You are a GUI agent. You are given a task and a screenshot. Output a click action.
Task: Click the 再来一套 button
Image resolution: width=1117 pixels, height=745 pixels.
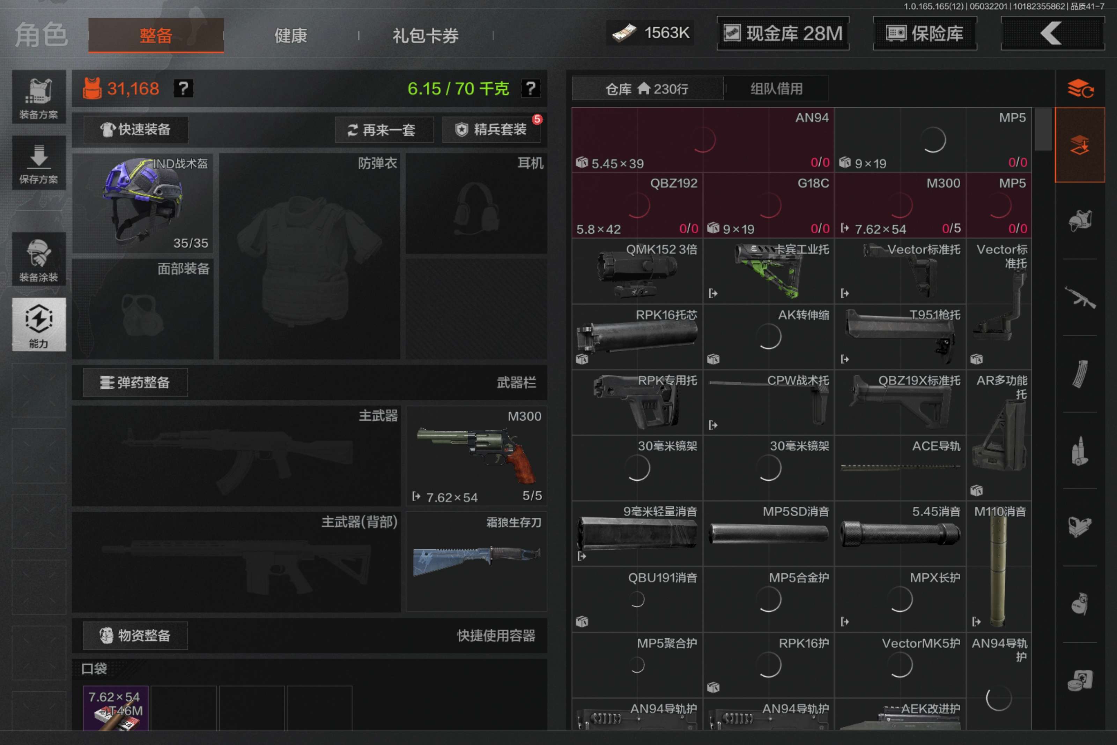tap(384, 130)
